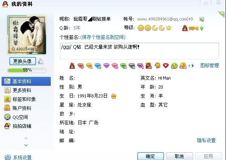226x160 pixels.
Task: Click the edit icon next to the account number
Action: click(x=202, y=19)
